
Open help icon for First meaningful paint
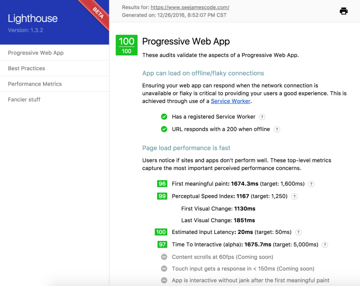pos(311,184)
